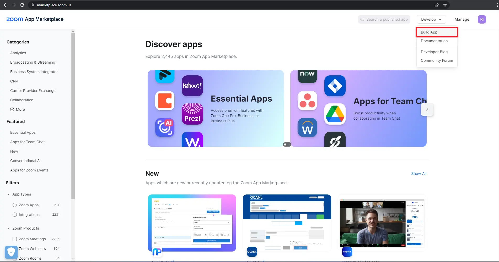Click the OCANs app logo icon
Screen dimensions: 499x262
(x=252, y=252)
